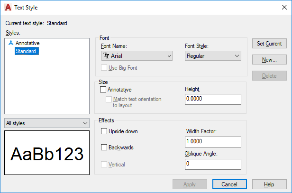Click the annotative symbol icon beside Annotative style
Image resolution: width=292 pixels, height=193 pixels.
tap(11, 43)
